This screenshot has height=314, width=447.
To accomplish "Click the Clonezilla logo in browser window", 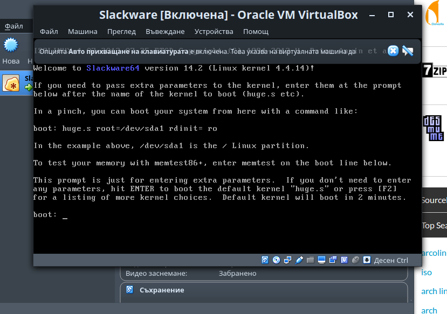I will [x=434, y=13].
